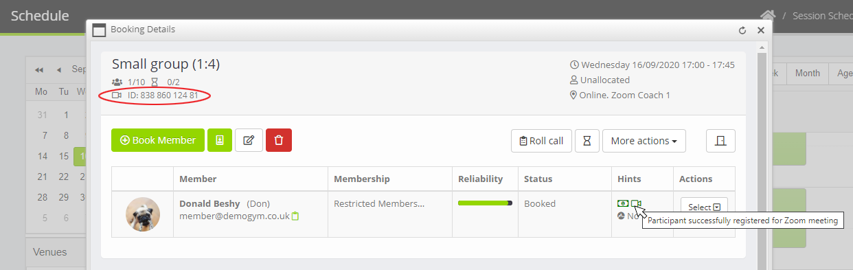The width and height of the screenshot is (853, 270).
Task: Click the green payment hint icon
Action: 623,203
